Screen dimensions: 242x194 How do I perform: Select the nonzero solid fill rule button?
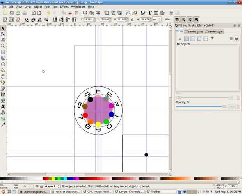(x=236, y=39)
